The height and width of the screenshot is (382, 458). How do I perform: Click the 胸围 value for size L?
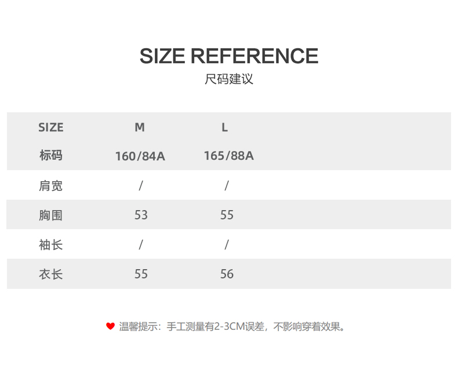point(227,215)
